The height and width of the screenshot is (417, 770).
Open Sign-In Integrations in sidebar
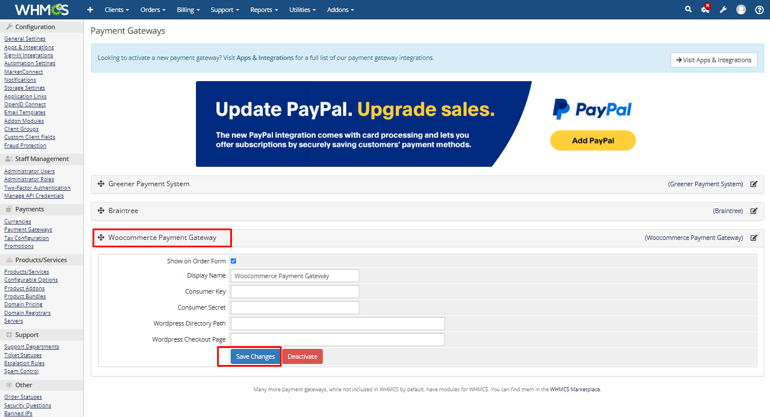click(x=29, y=55)
